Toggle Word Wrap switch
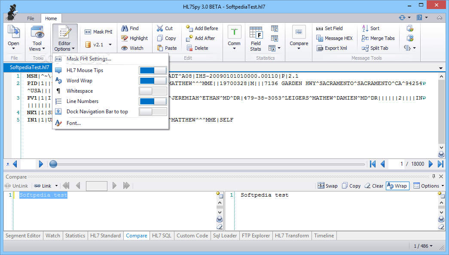449x255 pixels. click(x=153, y=81)
